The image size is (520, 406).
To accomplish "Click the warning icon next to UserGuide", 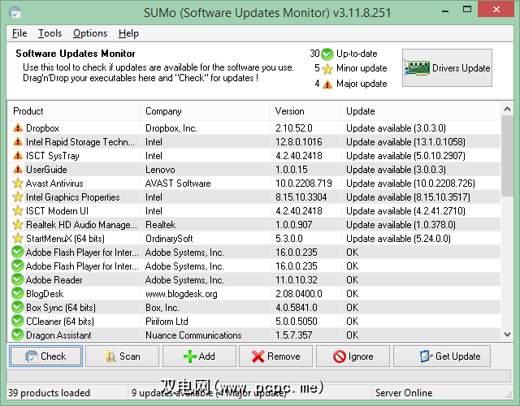I will (x=18, y=170).
